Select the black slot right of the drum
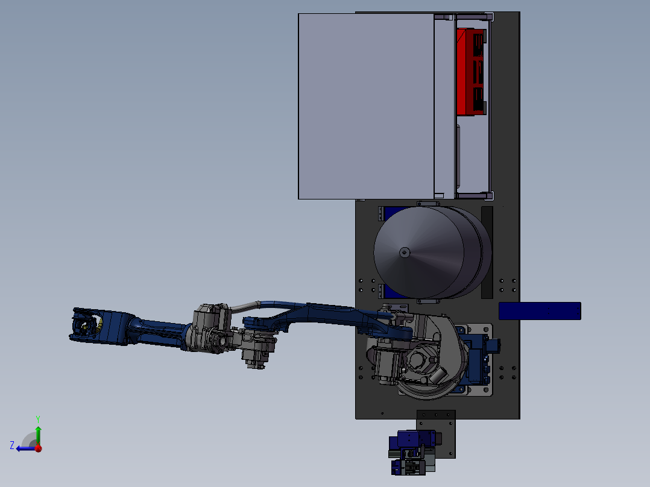 (x=487, y=252)
